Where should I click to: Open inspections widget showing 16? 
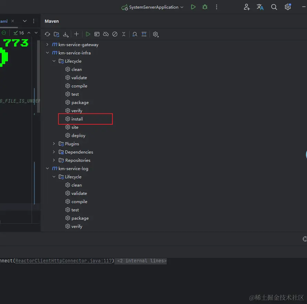click(x=19, y=33)
